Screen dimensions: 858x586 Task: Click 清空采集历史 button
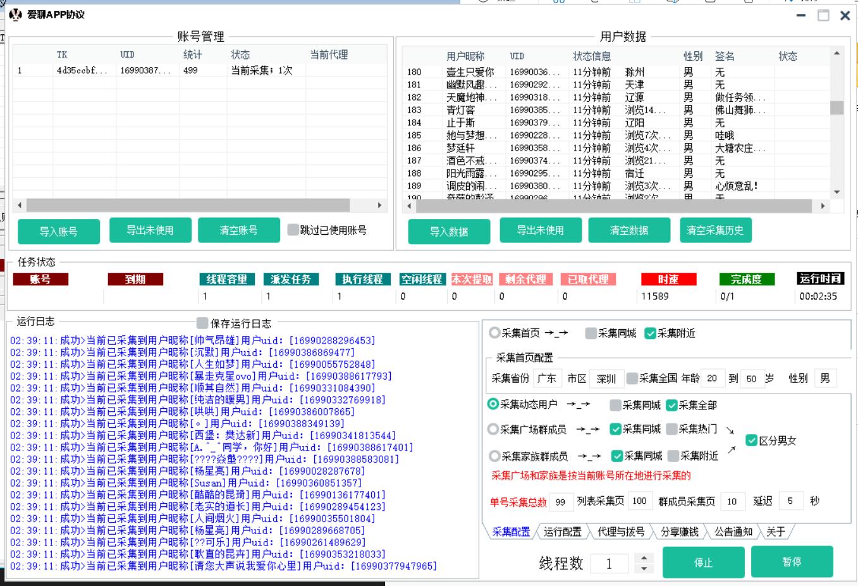coord(715,230)
